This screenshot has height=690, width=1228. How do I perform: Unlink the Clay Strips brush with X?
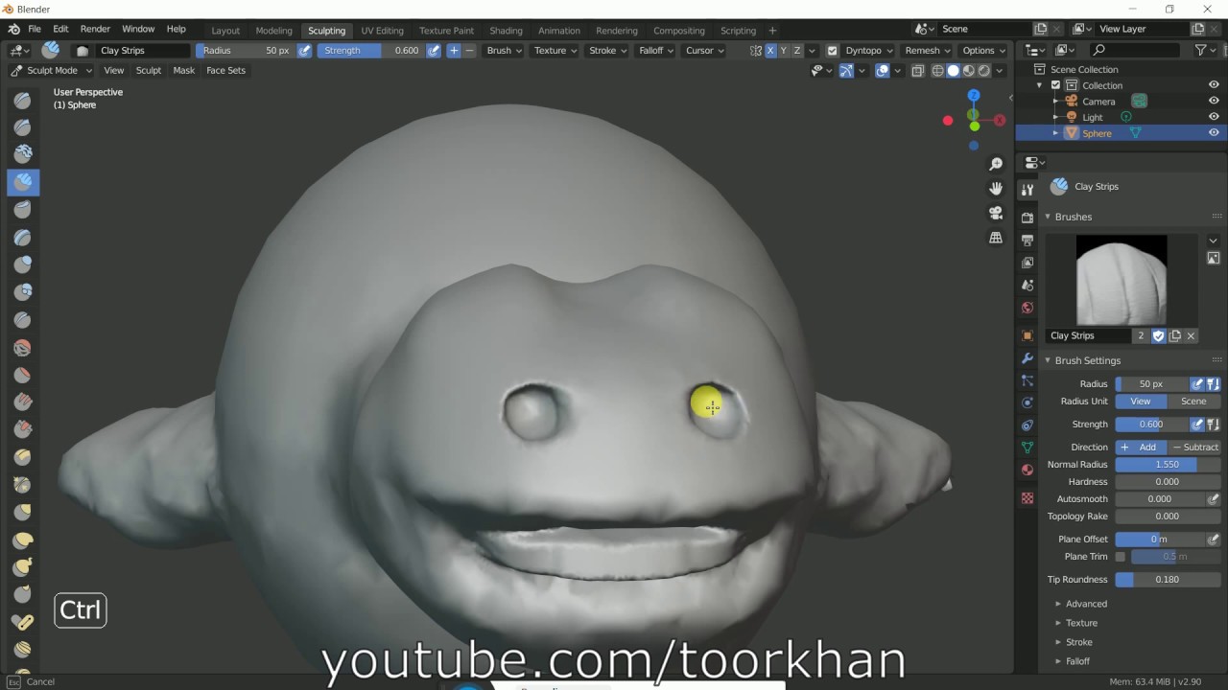point(1191,335)
